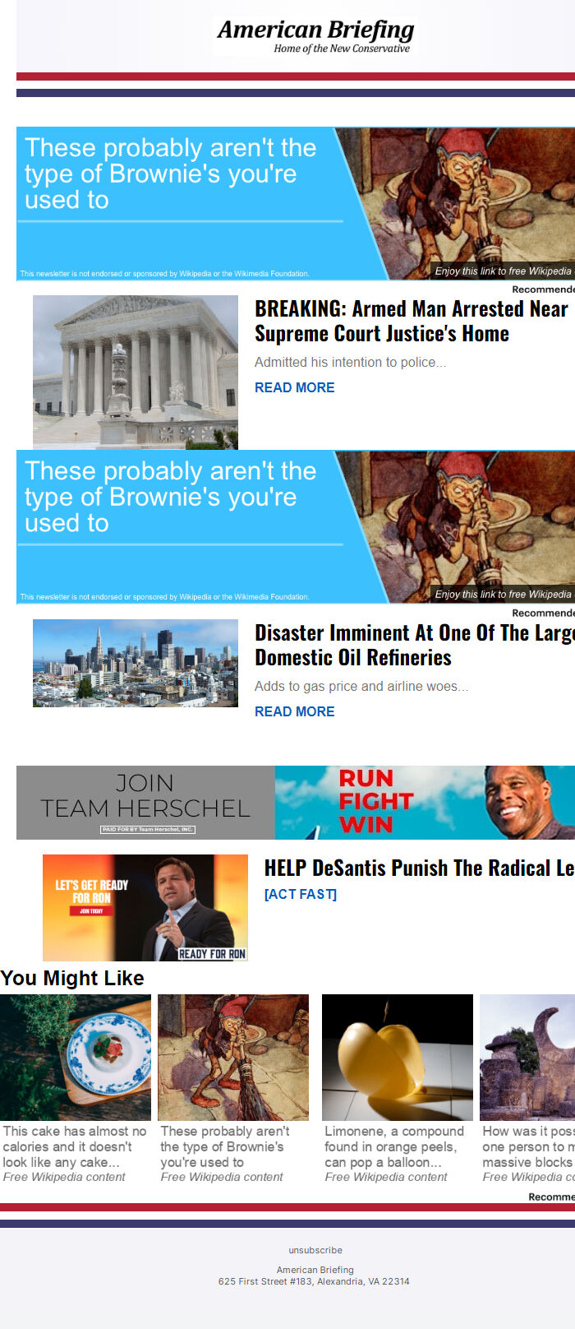Click 'Free Wikipedia content' under Limonene card

point(386,1177)
